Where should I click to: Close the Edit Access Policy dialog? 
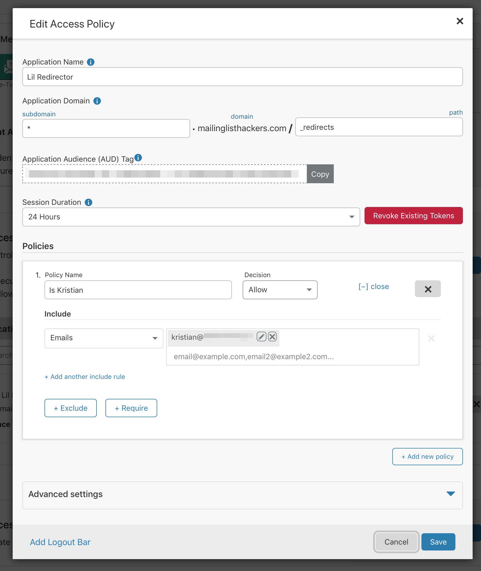pyautogui.click(x=460, y=21)
